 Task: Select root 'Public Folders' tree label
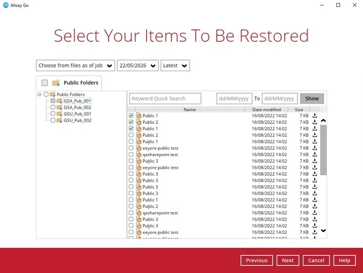(x=71, y=94)
